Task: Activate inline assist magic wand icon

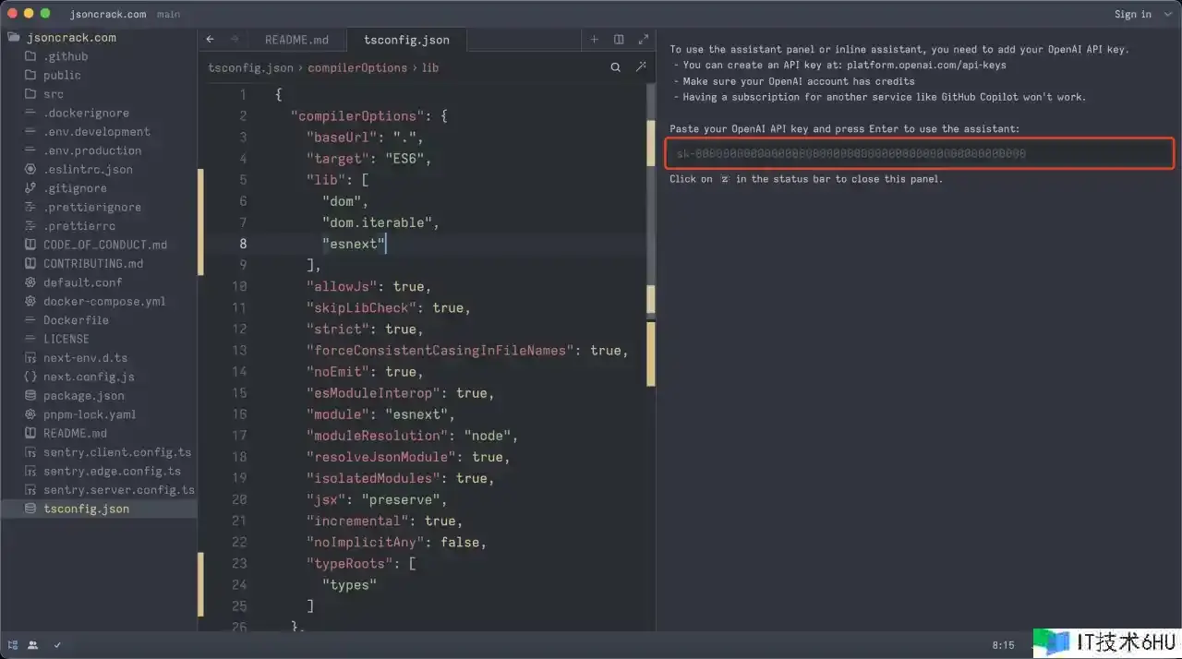Action: [x=641, y=67]
